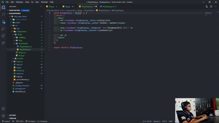Open the File menu
This screenshot has width=219, height=123.
[x=7, y=2]
